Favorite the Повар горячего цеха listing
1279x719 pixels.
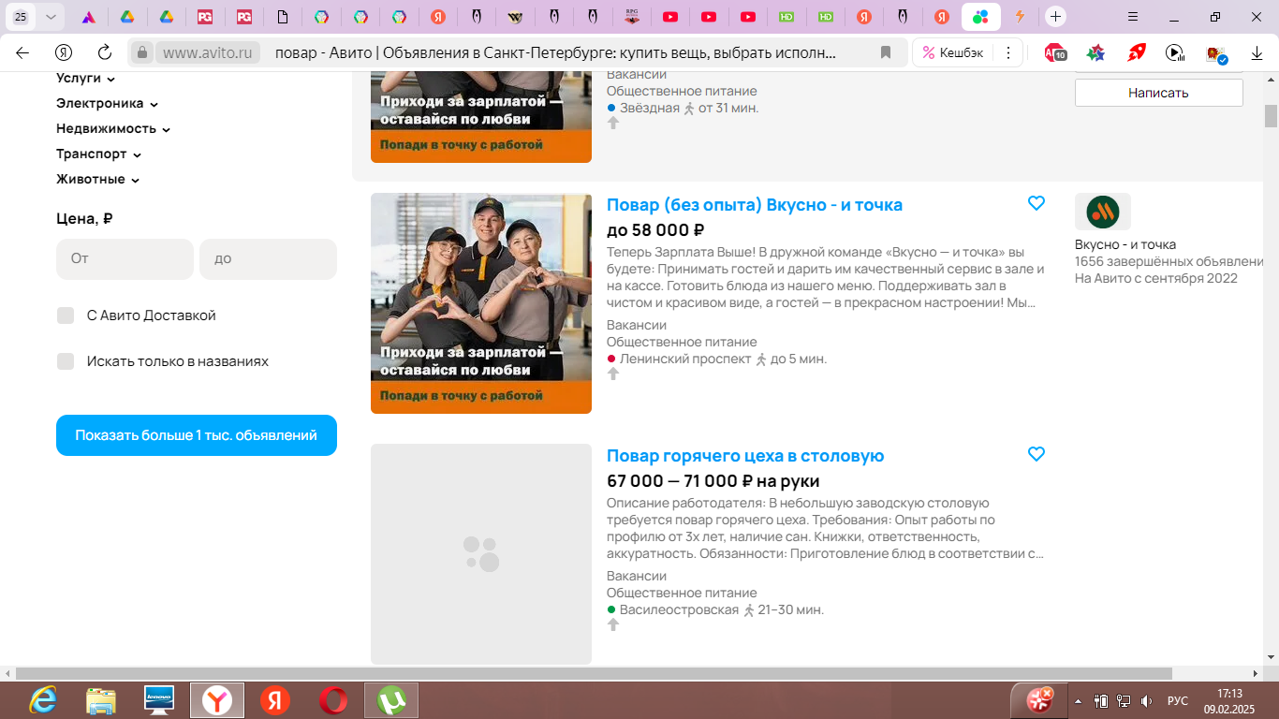point(1036,454)
